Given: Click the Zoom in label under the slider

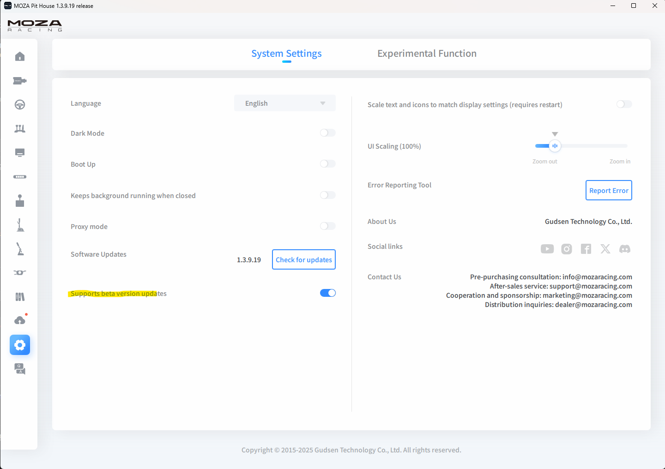Looking at the screenshot, I should (x=620, y=162).
